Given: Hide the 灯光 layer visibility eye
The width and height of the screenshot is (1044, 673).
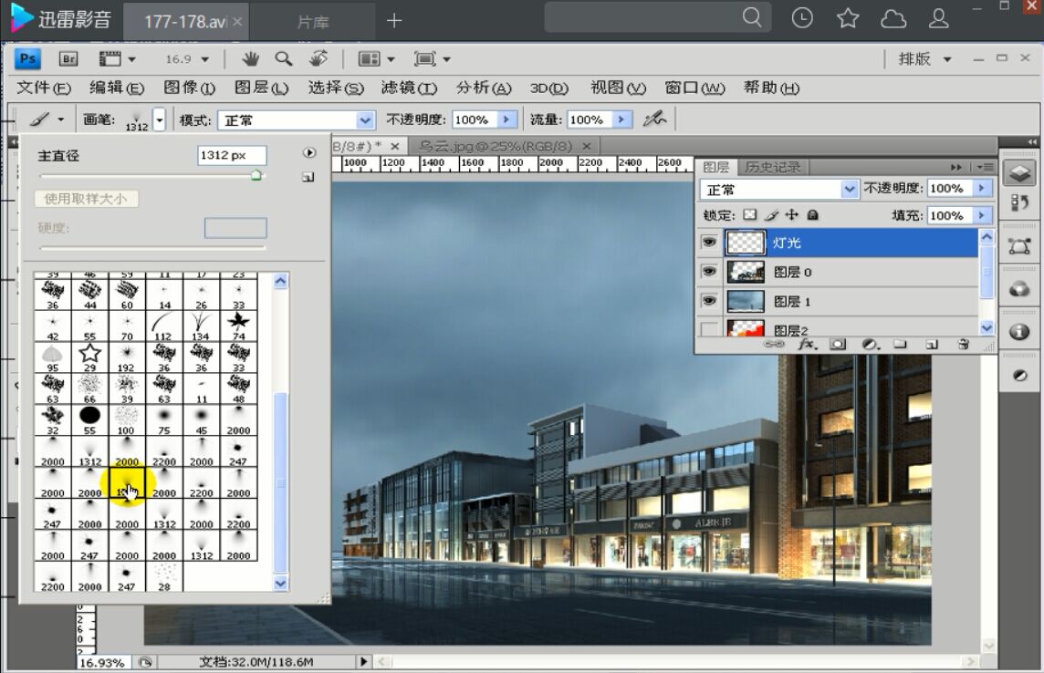Looking at the screenshot, I should 709,242.
